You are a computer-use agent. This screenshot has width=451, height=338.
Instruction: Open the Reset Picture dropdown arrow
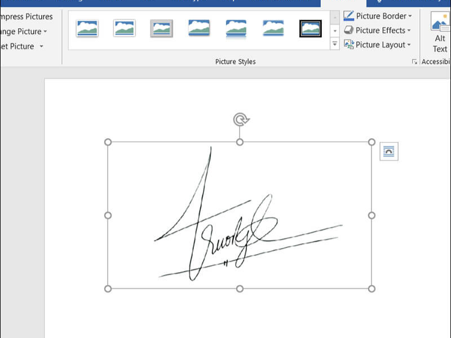click(41, 46)
